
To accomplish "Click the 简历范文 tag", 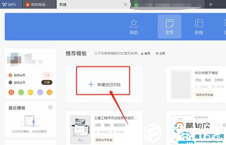I will pos(120,125).
